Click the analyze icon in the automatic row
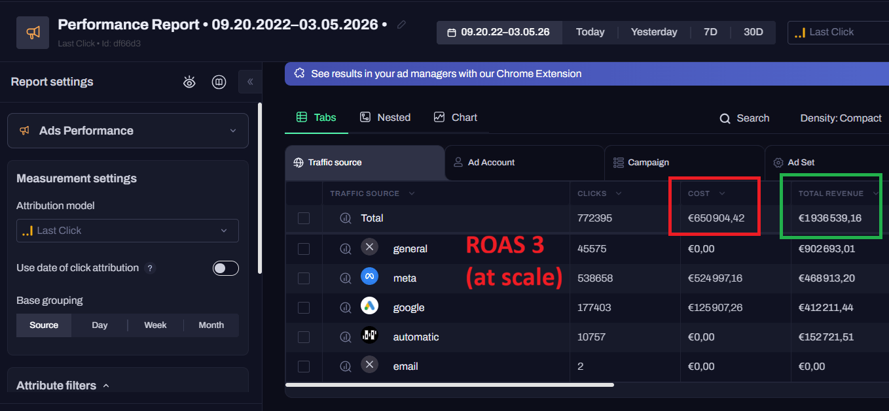Screen dimensions: 889x411 point(346,337)
